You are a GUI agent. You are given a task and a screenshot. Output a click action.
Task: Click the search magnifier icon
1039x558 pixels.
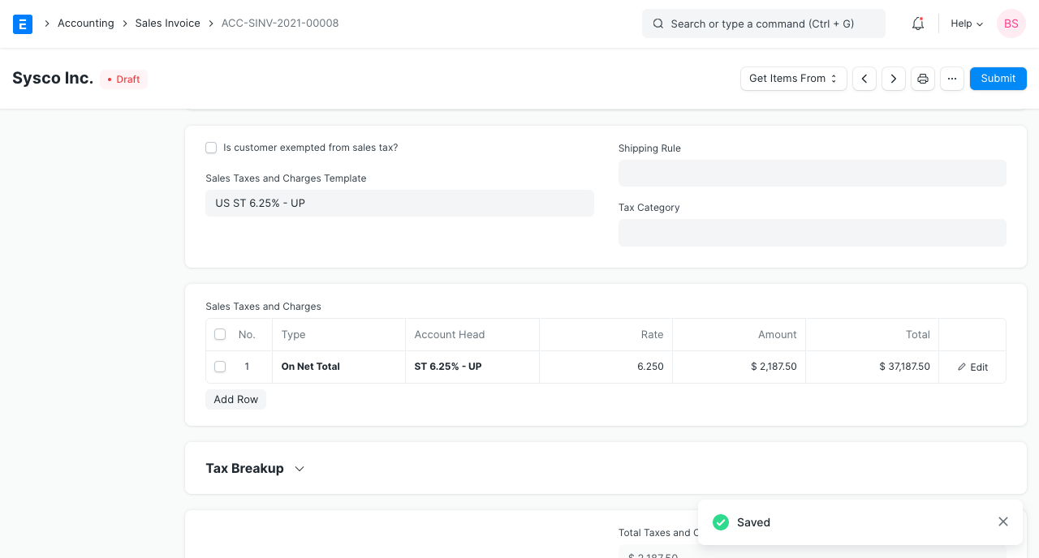click(x=658, y=24)
